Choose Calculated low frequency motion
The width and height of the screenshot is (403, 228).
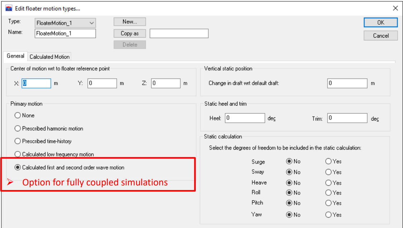coord(18,154)
